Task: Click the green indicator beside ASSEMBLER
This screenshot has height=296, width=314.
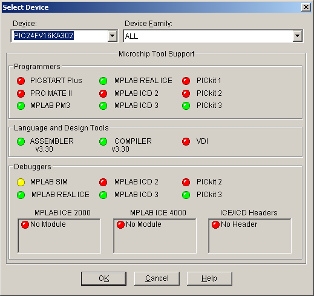Action: tap(21, 142)
